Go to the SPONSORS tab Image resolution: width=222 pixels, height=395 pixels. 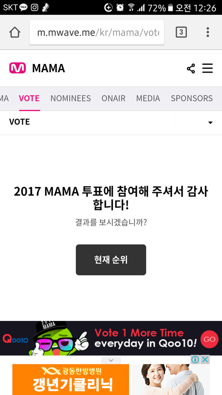pyautogui.click(x=192, y=98)
